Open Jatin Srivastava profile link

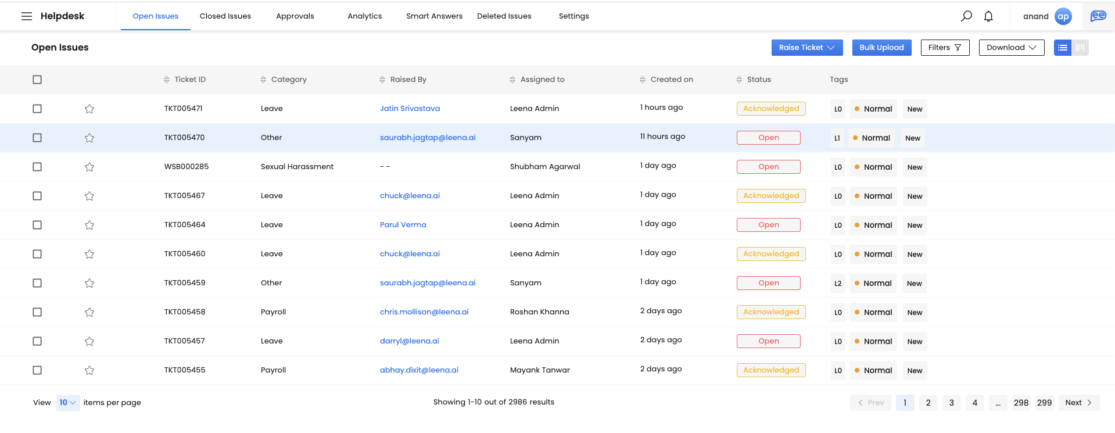410,109
